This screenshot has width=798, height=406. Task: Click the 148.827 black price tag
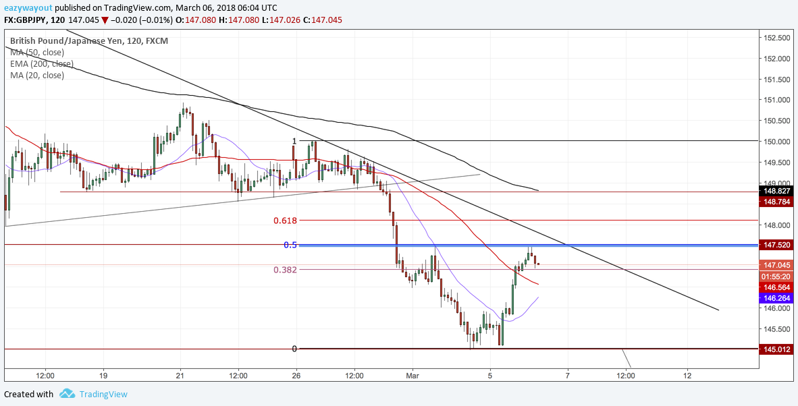[x=777, y=192]
